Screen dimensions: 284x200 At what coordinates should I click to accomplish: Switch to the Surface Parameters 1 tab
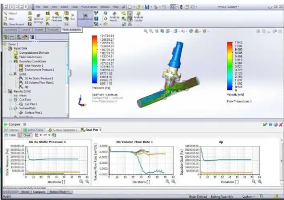[62, 130]
